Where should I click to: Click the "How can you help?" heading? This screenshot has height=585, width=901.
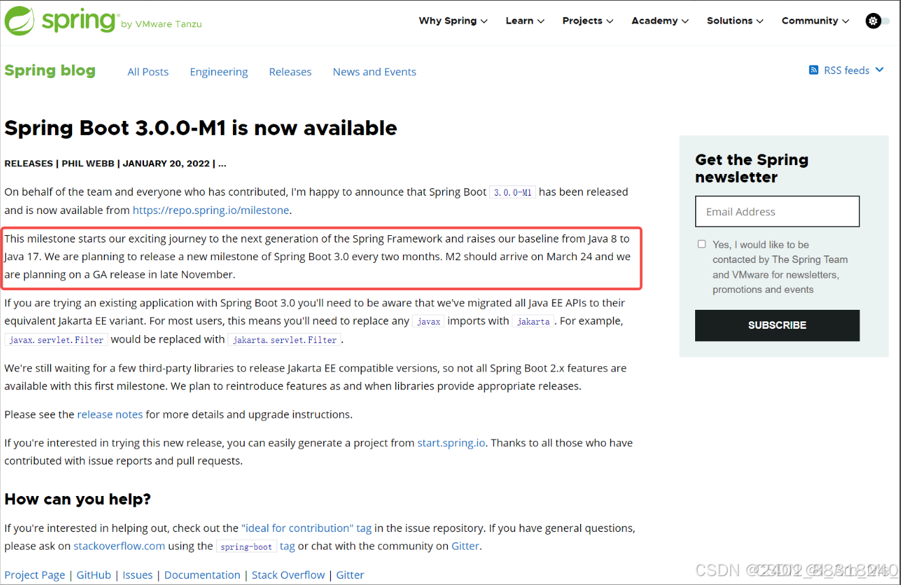pyautogui.click(x=77, y=499)
